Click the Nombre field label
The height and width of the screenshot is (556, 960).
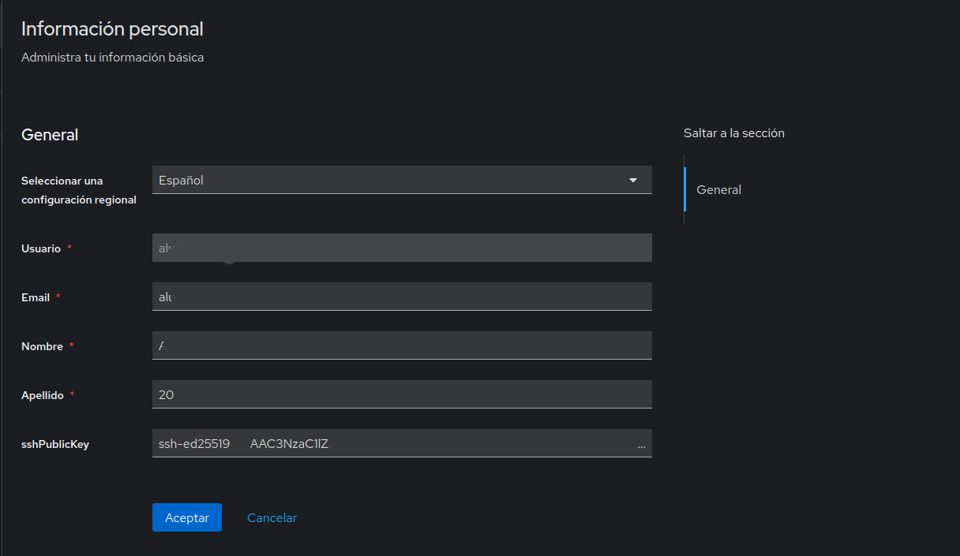pyautogui.click(x=42, y=346)
